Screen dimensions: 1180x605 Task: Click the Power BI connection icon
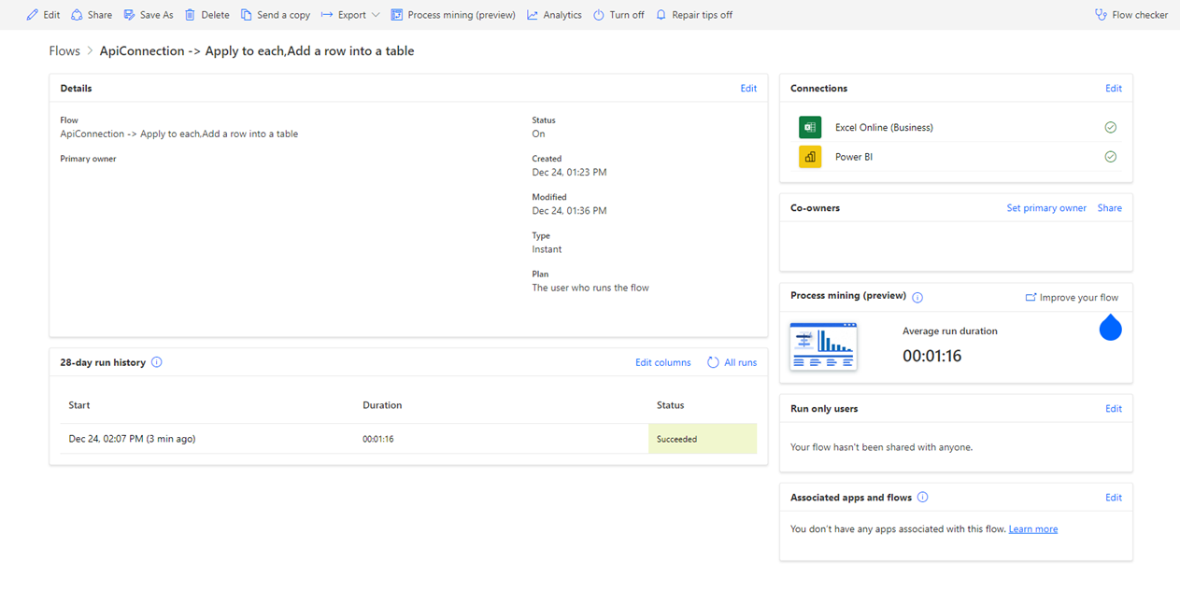[x=809, y=157]
